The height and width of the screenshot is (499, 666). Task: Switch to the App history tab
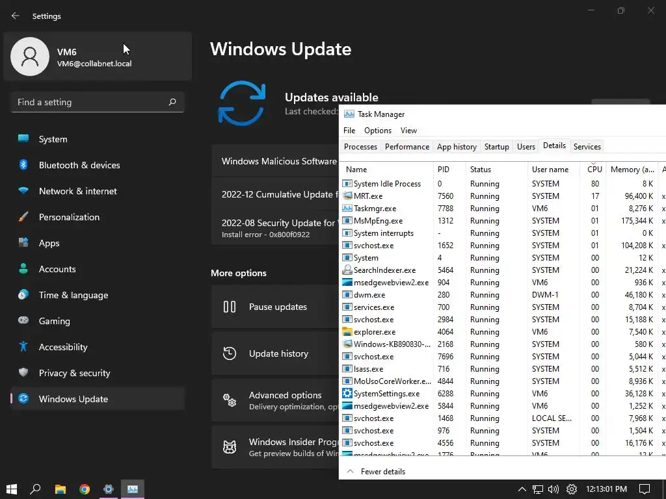457,146
